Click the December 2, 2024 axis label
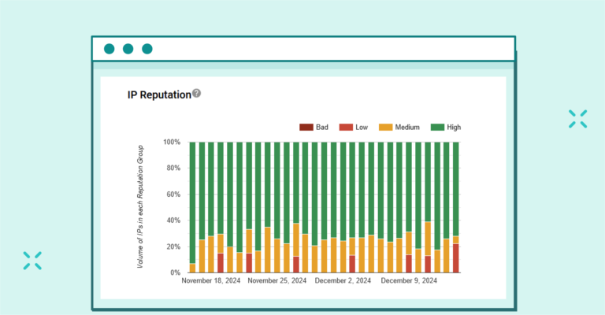The width and height of the screenshot is (605, 315). point(342,280)
